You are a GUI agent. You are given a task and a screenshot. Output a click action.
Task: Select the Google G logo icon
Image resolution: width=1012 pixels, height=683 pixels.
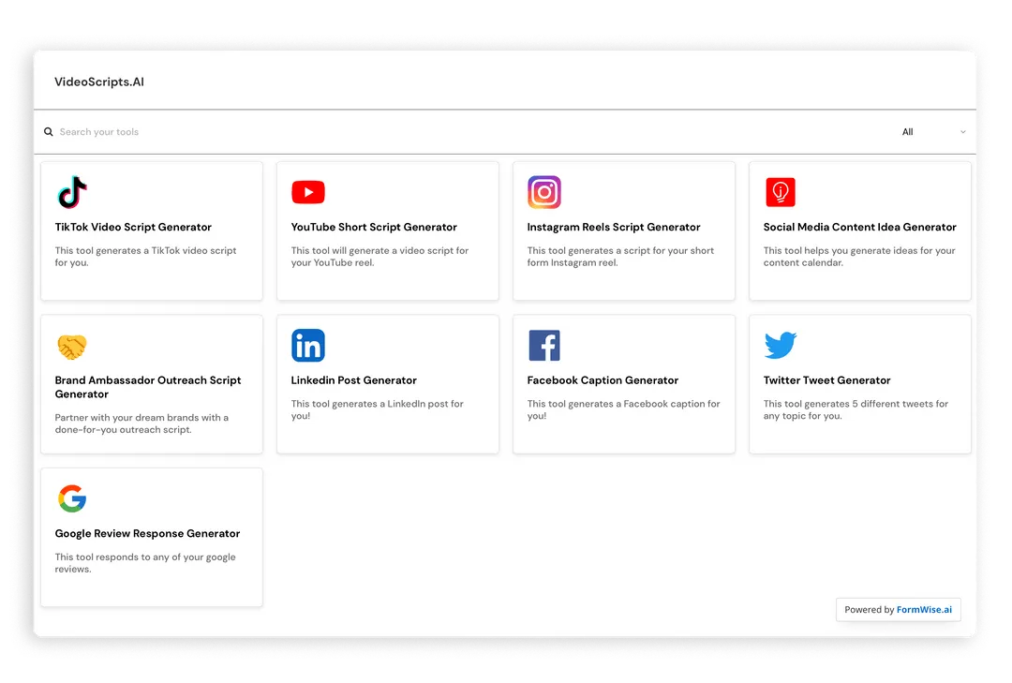tap(72, 498)
